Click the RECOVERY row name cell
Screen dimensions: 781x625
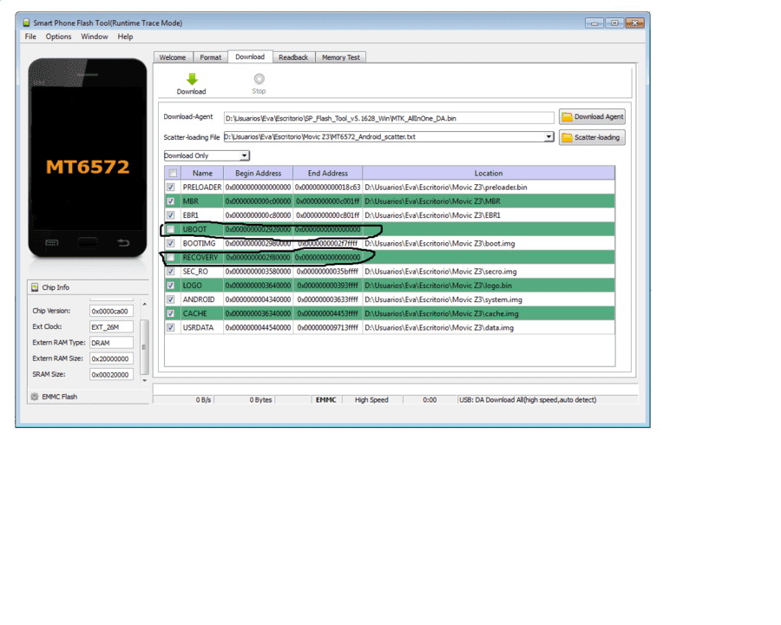tap(201, 257)
